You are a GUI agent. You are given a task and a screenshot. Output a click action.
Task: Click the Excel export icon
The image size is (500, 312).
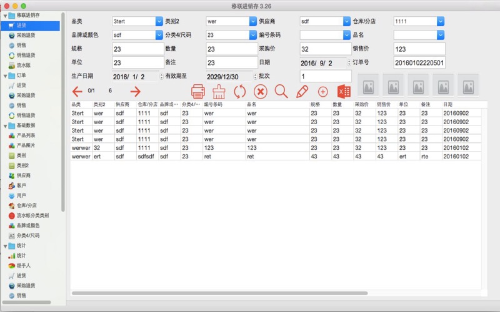(343, 92)
